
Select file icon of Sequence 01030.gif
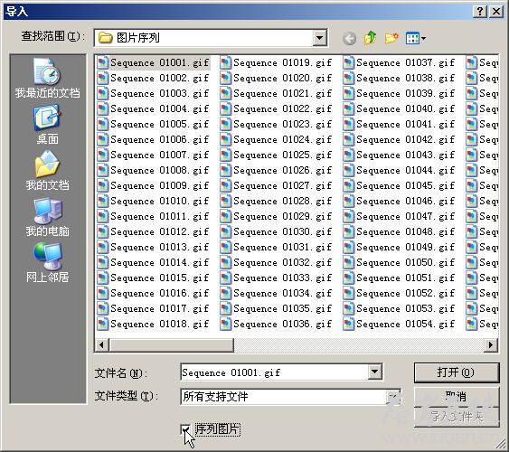point(226,231)
